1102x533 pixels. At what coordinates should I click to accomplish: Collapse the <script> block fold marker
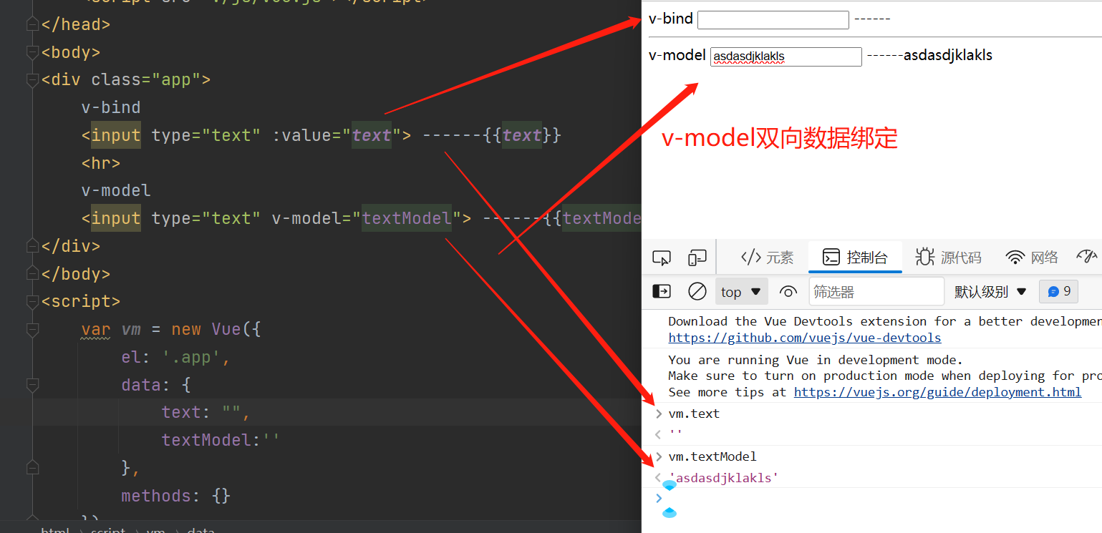point(32,301)
